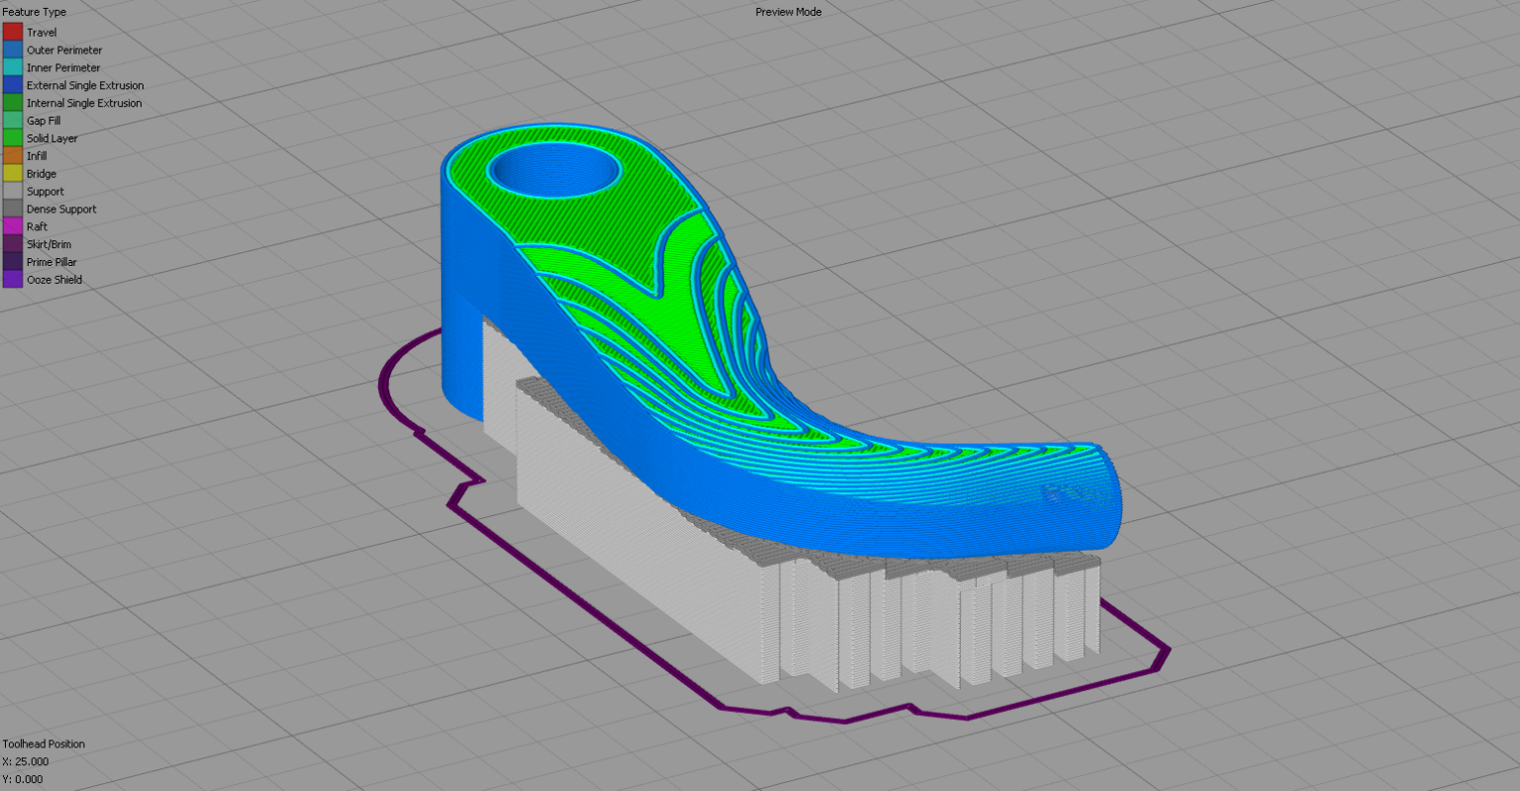1520x791 pixels.
Task: Click the "X: 25.000" toolhead coordinate
Action: pyautogui.click(x=26, y=761)
